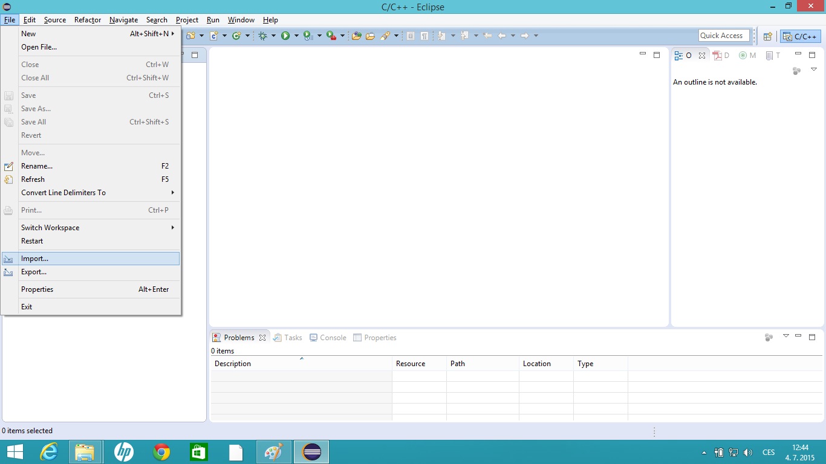This screenshot has height=464, width=826.
Task: Activate the C/C++ perspective button
Action: (x=801, y=36)
